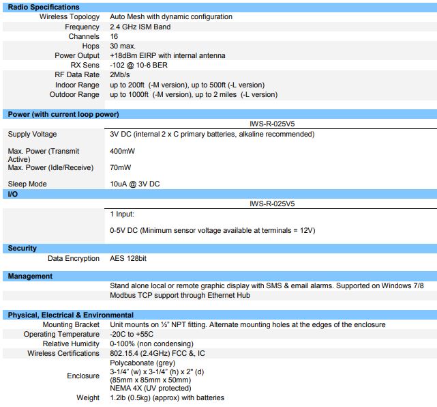This screenshot has width=437, height=407.
Task: Click the Radio Specifications section header
Action: 44,7
